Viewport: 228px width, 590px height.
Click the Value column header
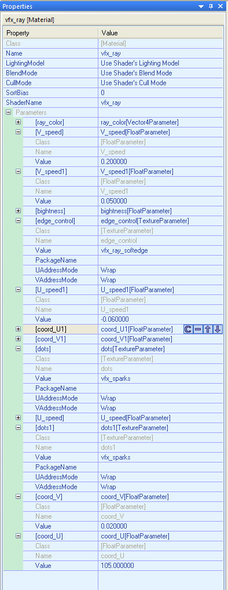161,33
